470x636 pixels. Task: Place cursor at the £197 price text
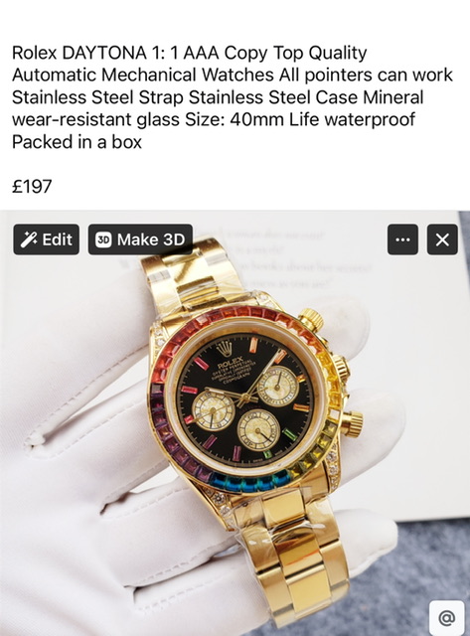tap(32, 187)
